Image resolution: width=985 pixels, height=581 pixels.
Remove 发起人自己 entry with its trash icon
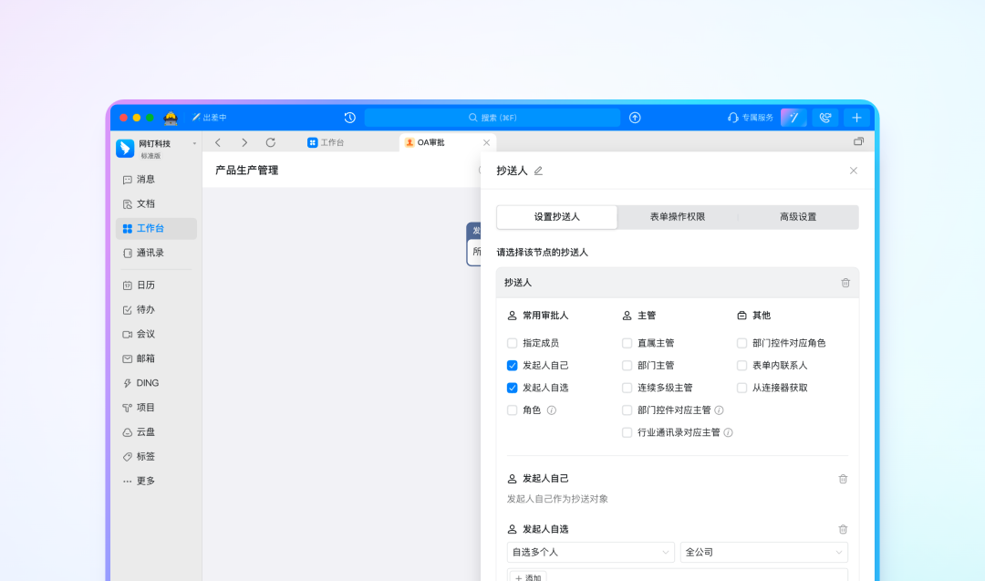pos(843,479)
